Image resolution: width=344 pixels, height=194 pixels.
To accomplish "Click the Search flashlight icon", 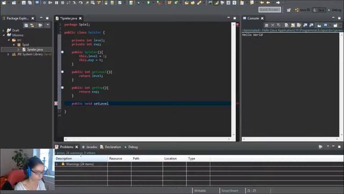I will [x=199, y=3].
